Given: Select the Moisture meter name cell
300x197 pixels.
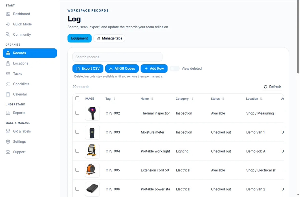Looking at the screenshot, I should click(x=152, y=132).
